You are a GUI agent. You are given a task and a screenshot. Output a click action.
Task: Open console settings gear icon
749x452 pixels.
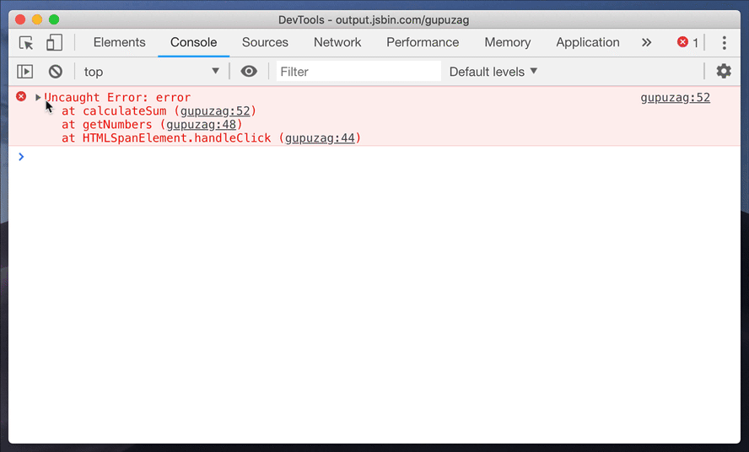pos(723,72)
